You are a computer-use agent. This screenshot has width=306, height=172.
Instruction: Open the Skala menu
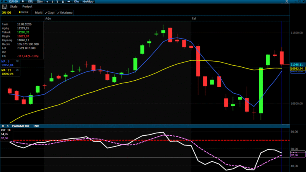(14, 7)
